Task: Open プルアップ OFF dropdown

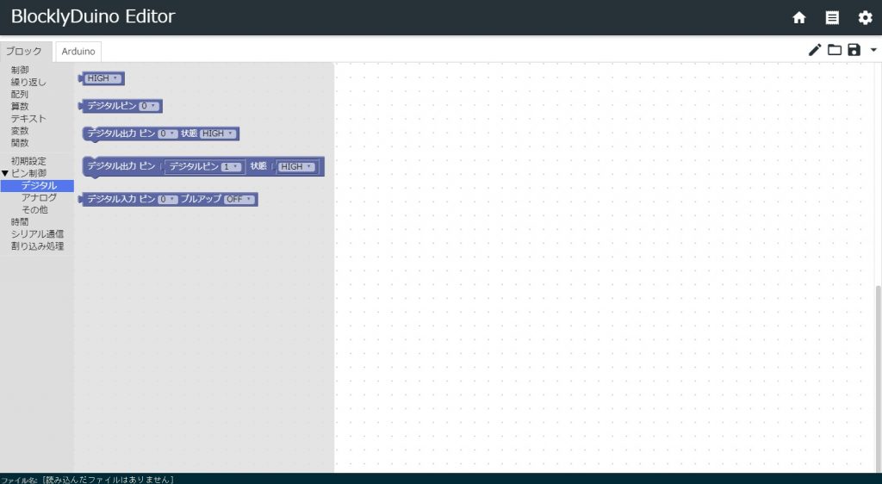Action: click(x=239, y=199)
